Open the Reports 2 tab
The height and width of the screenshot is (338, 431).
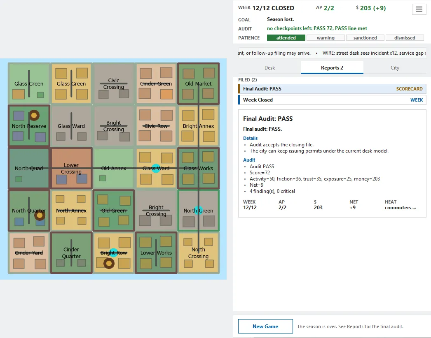(332, 68)
